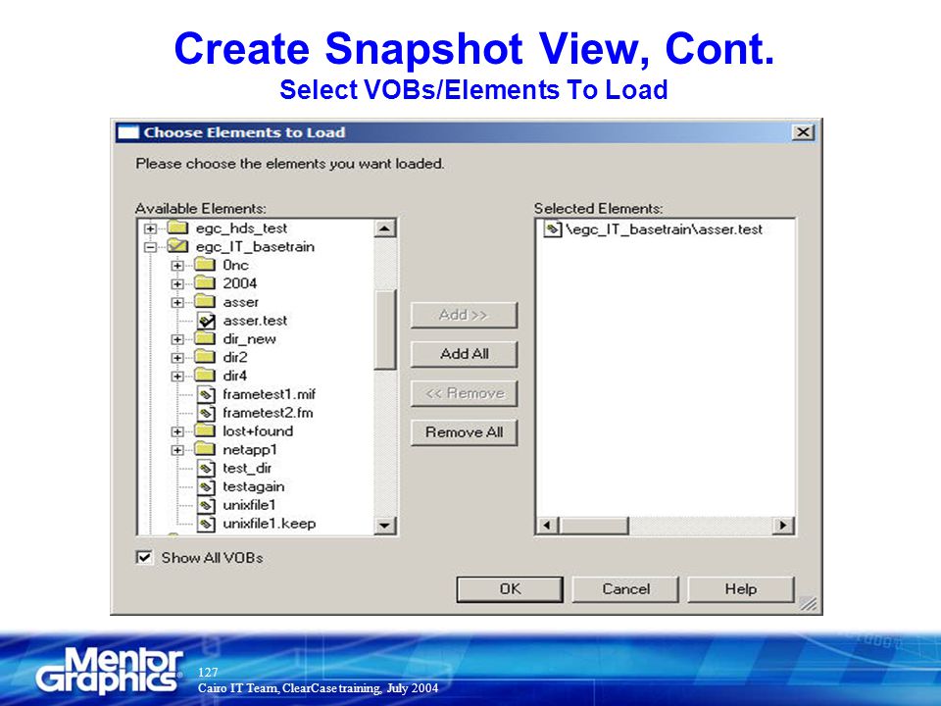Close the Choose Elements to Load dialog
Viewport: 941px width, 706px height.
tap(803, 132)
